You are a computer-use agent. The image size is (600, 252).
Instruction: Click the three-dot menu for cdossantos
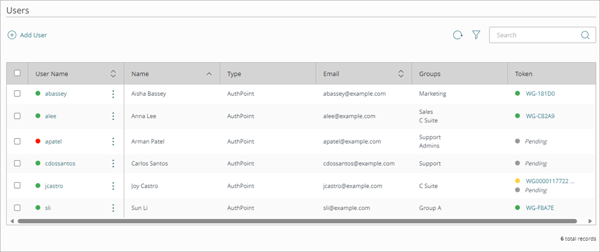(113, 163)
